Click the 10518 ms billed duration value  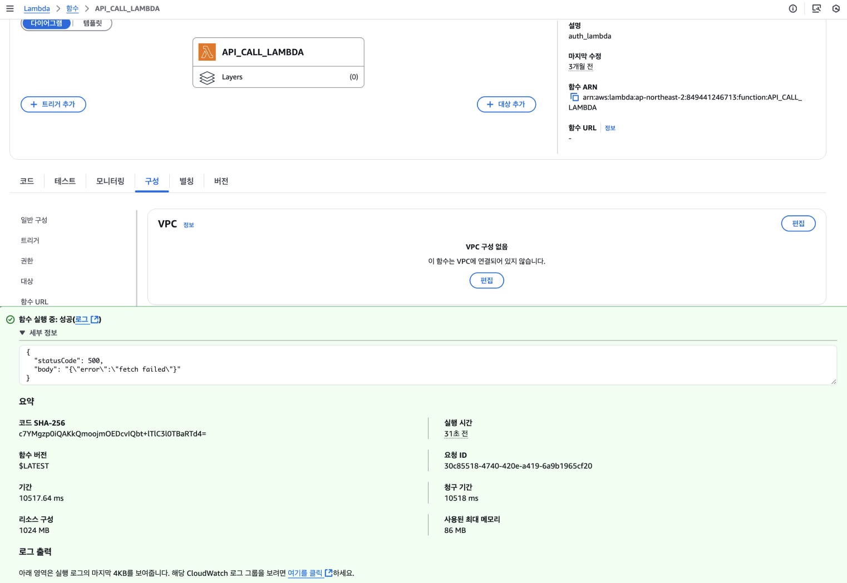click(x=461, y=498)
